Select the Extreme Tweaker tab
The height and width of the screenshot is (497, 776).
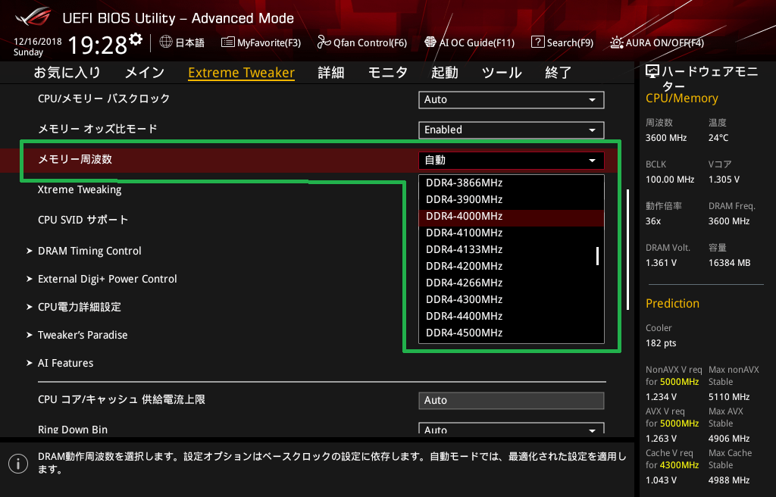click(242, 73)
